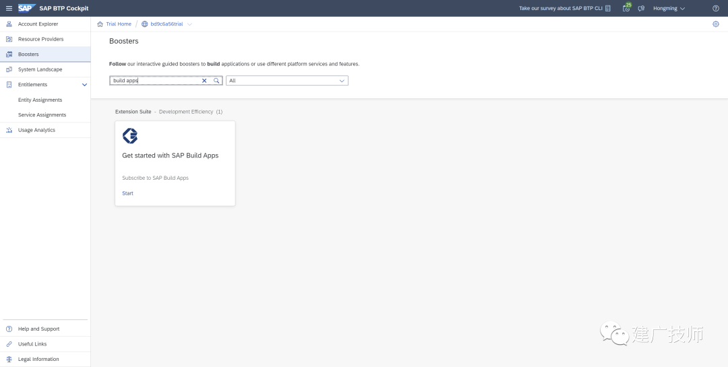
Task: Click the SAP Build Apps logo
Action: (x=130, y=136)
